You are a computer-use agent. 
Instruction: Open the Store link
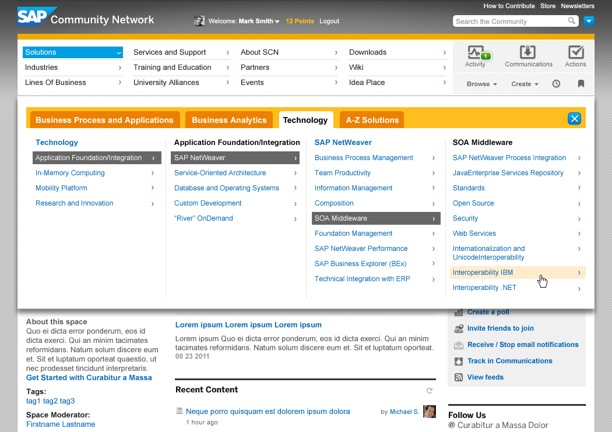548,6
